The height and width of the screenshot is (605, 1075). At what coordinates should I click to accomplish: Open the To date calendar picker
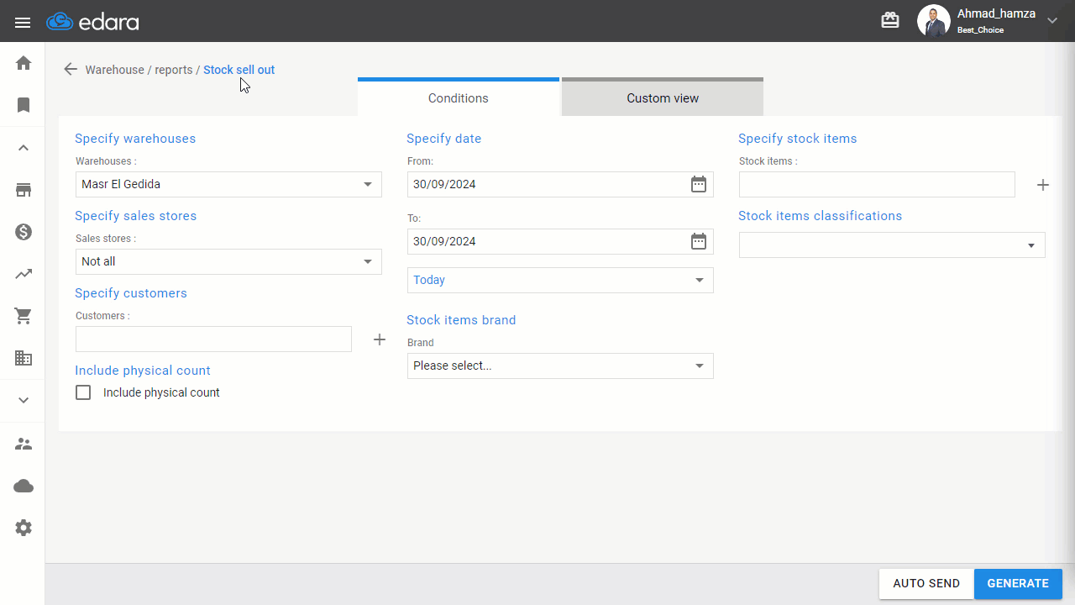(699, 241)
